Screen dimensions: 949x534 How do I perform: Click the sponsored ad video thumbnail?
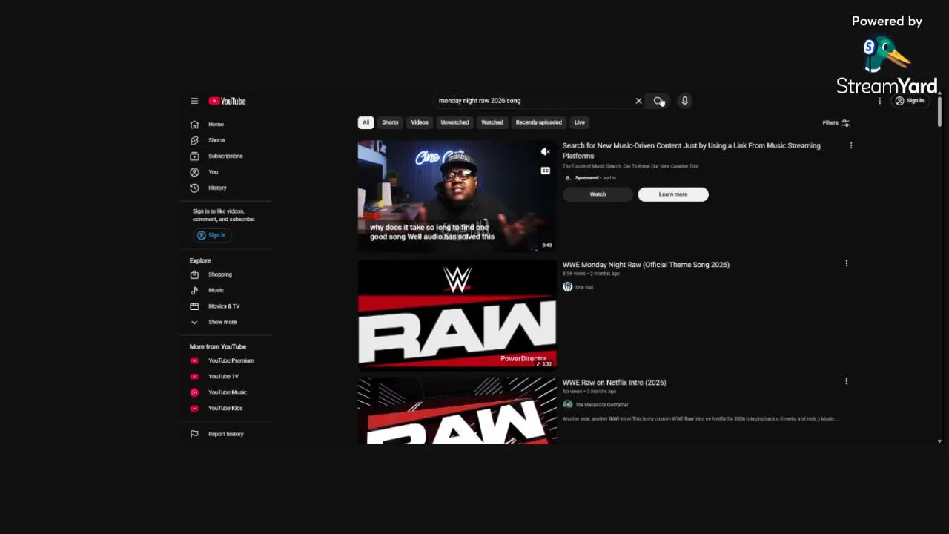tap(457, 197)
